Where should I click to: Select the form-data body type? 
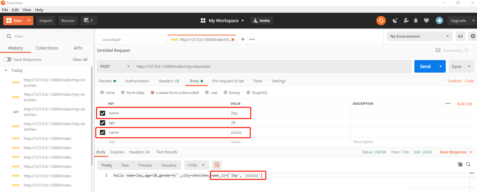(123, 93)
